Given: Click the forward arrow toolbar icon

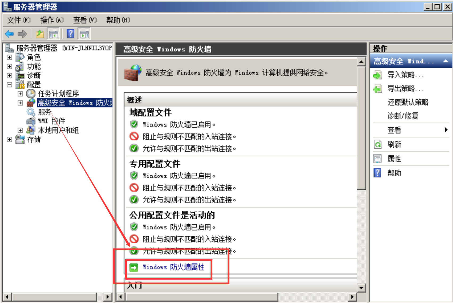Looking at the screenshot, I should (x=22, y=34).
